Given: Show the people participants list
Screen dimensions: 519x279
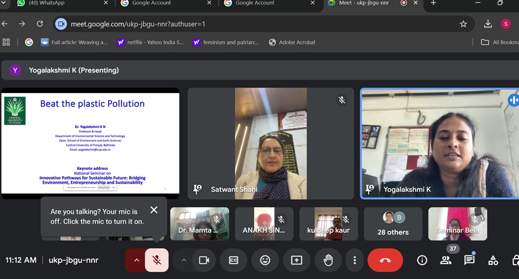Looking at the screenshot, I should tap(446, 260).
